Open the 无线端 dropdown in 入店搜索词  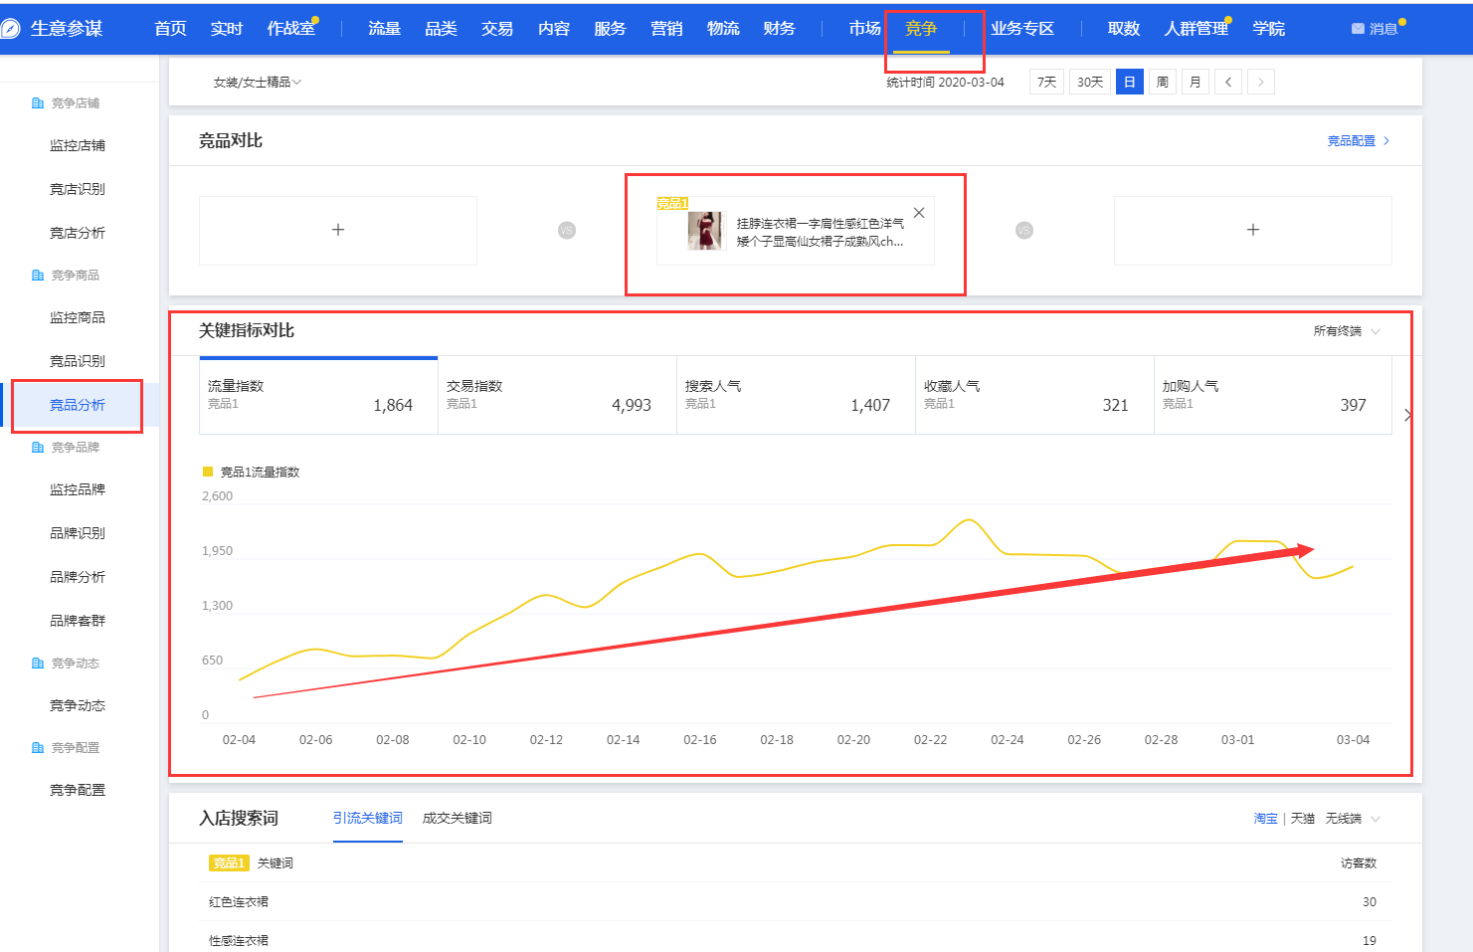click(x=1353, y=819)
